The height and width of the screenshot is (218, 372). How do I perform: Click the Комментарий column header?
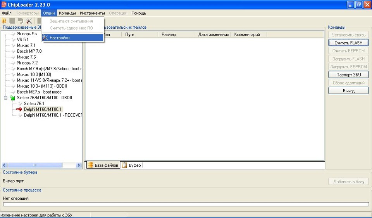pos(249,35)
